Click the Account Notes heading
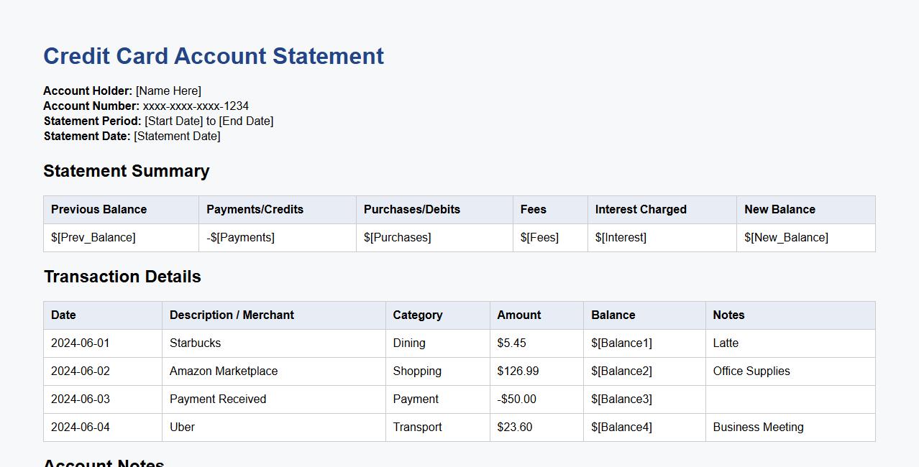Screen dimensions: 919x467 pos(103,463)
